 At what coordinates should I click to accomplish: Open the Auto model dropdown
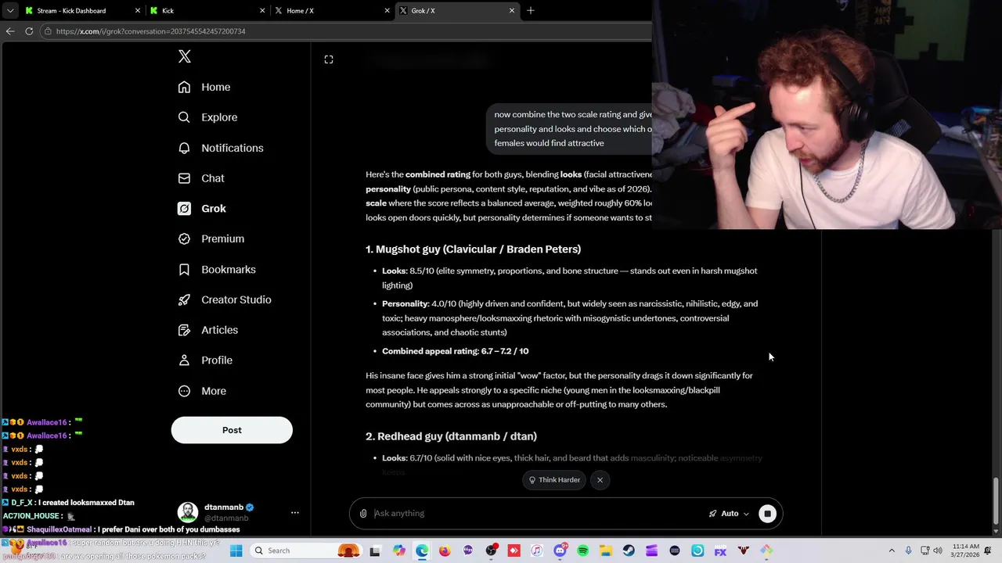[x=730, y=514]
